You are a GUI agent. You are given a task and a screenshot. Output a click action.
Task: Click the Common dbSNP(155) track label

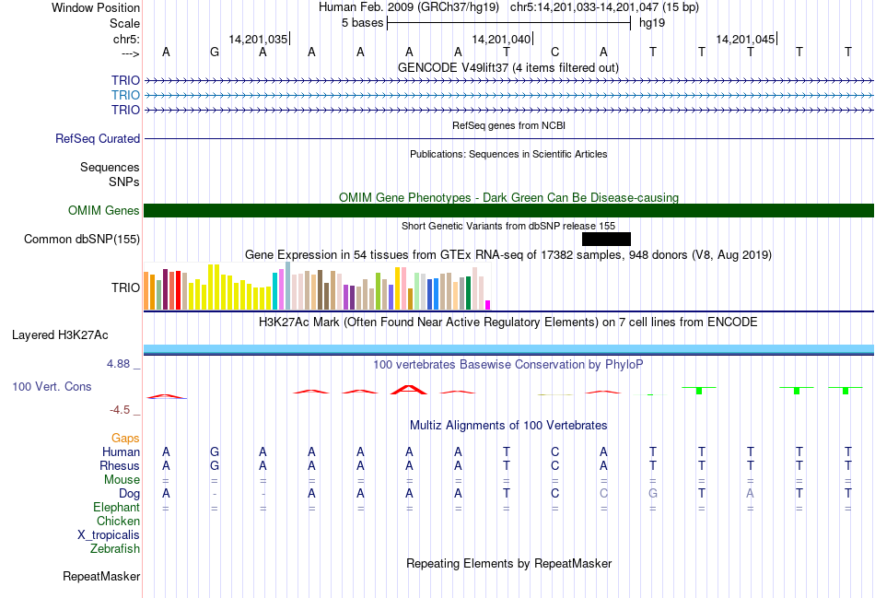tap(82, 239)
